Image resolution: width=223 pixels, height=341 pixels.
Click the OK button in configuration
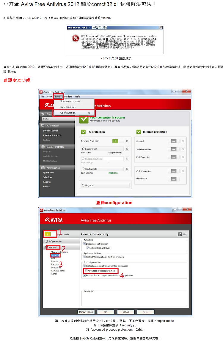106,312
